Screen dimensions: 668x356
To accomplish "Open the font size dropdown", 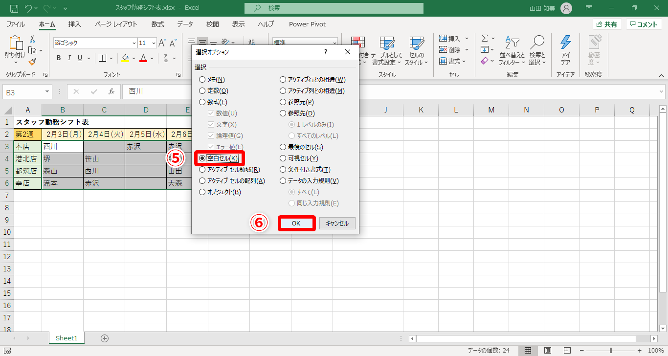I will (x=154, y=43).
